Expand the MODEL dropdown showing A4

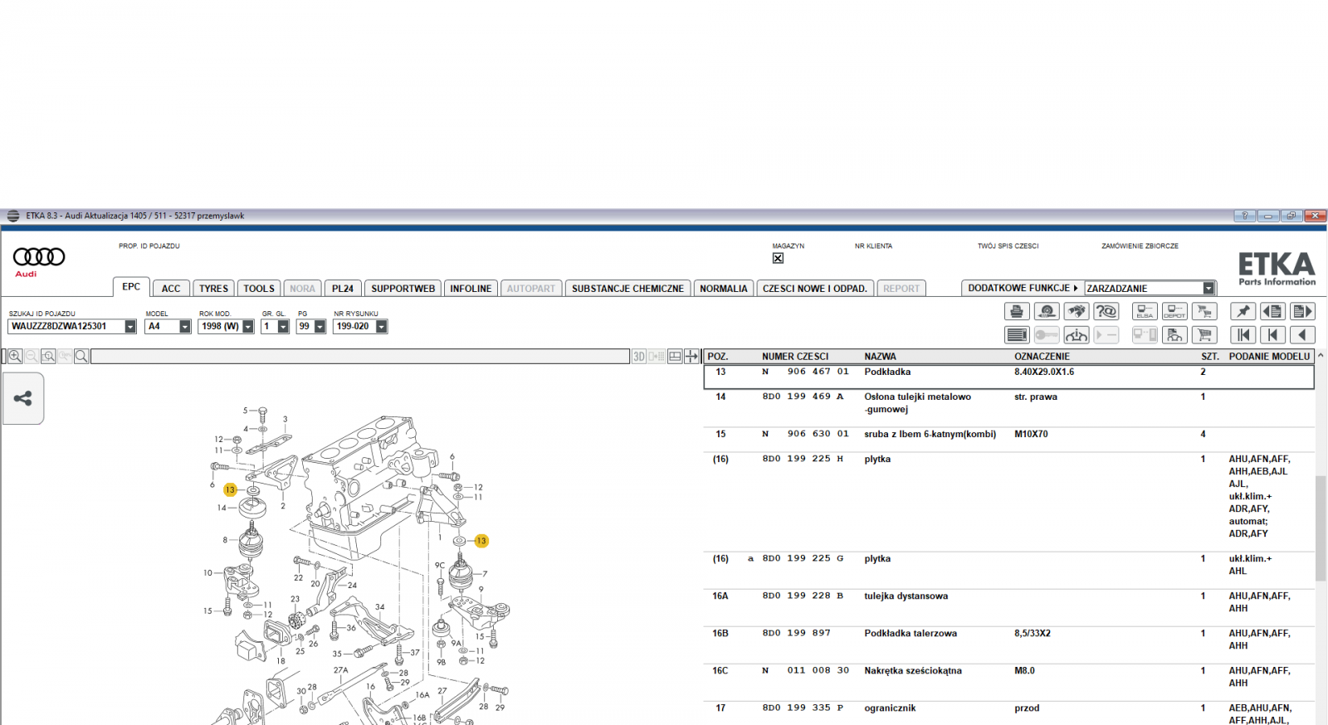tap(185, 327)
